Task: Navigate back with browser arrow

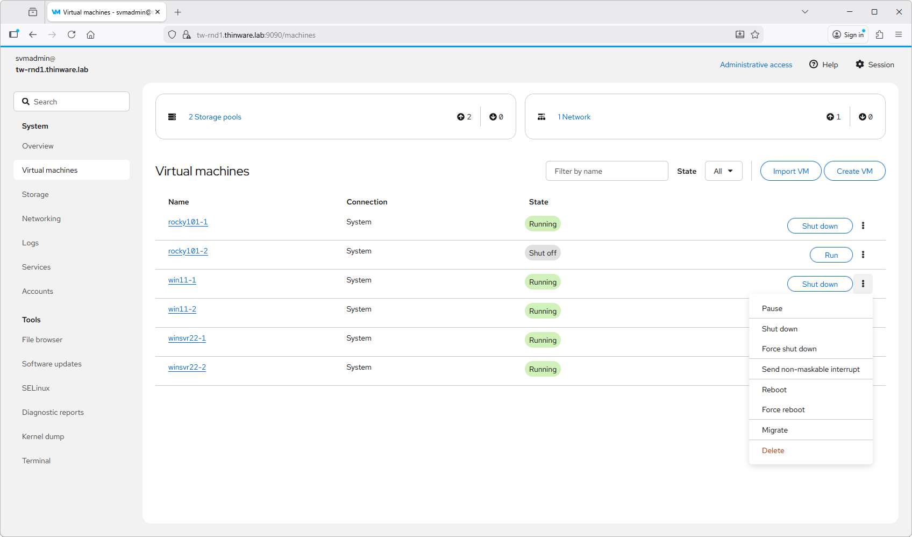Action: 33,34
